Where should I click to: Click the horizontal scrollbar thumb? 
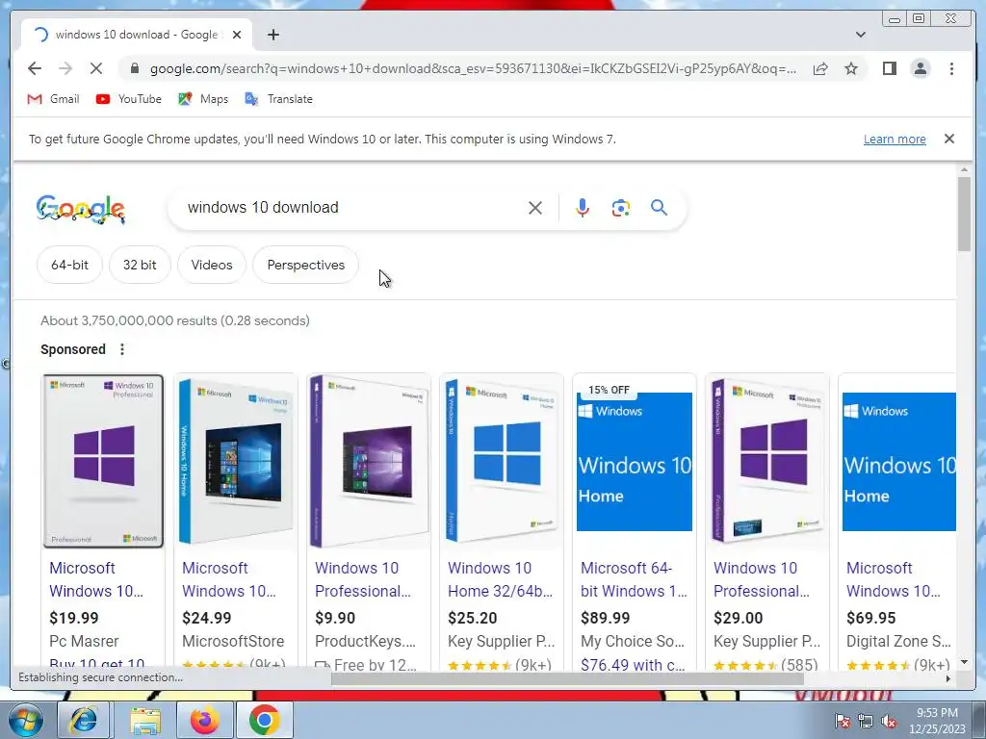point(567,678)
